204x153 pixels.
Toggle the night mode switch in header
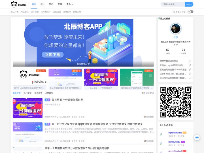pyautogui.click(x=190, y=12)
